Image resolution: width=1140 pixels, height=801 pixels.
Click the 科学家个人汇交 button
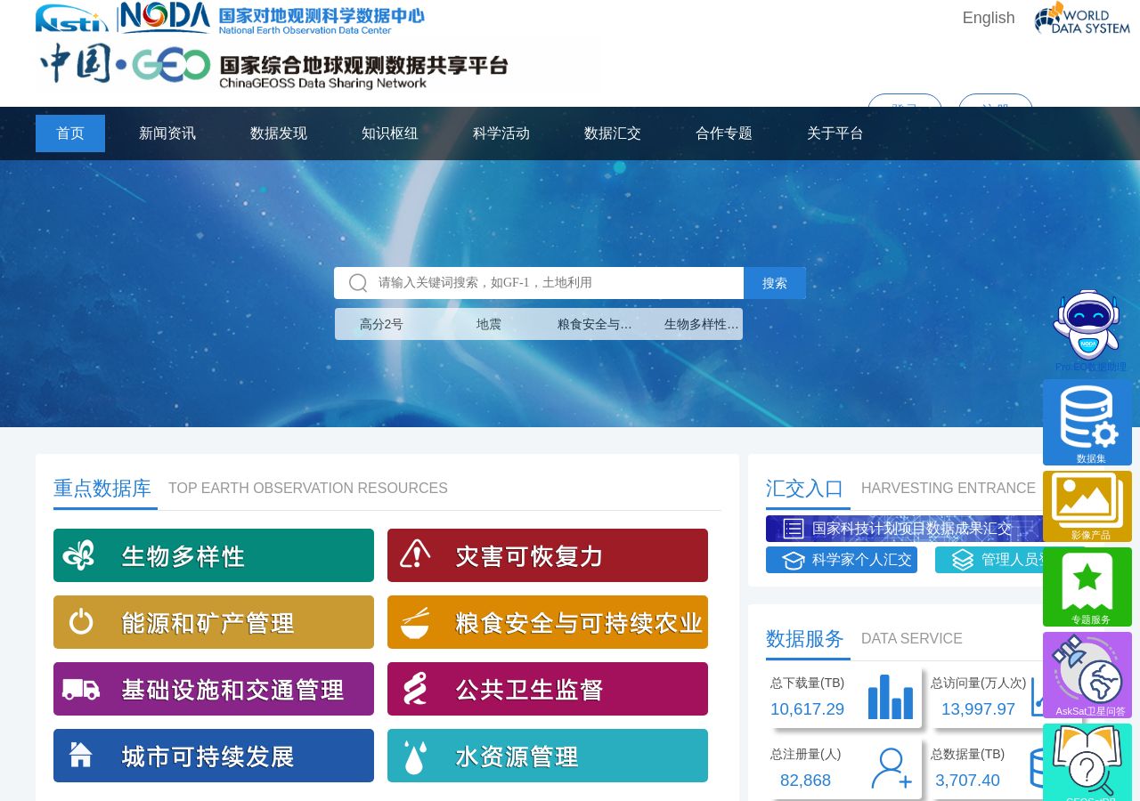coord(842,560)
